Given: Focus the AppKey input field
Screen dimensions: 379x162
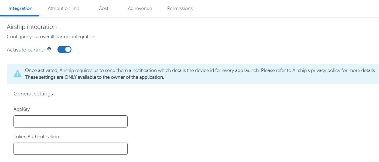Looking at the screenshot, I should tap(70, 121).
